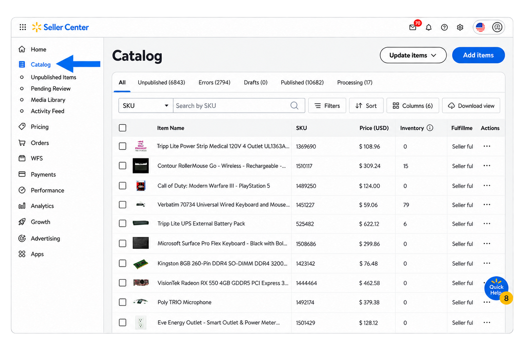Click the Analytics bar chart icon
The height and width of the screenshot is (345, 523).
click(22, 206)
